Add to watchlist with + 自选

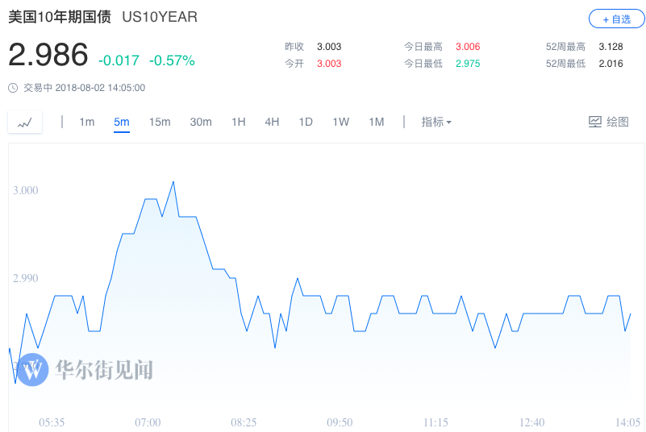point(616,19)
